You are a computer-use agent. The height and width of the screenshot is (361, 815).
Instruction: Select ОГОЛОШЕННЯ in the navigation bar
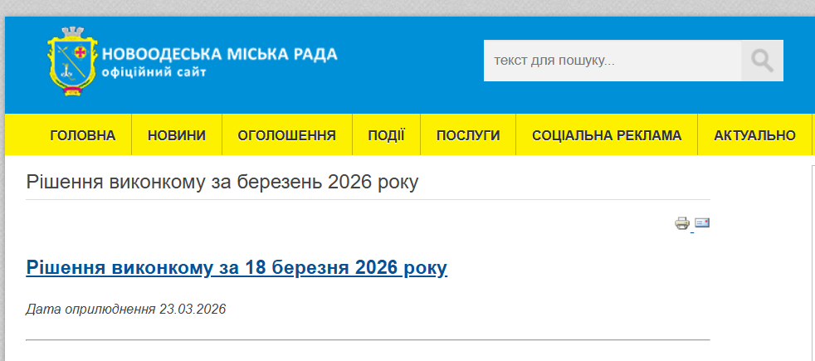click(286, 135)
